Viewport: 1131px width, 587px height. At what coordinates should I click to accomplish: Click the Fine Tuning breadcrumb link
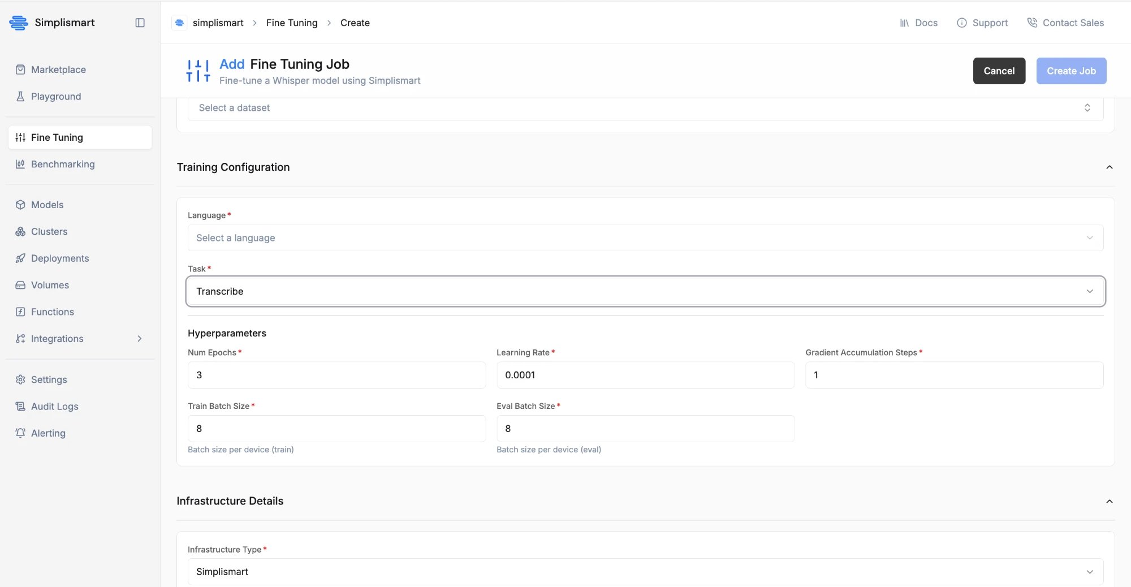(292, 23)
